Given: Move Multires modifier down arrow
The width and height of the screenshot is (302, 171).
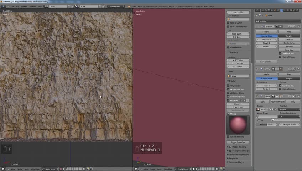Looking at the screenshot, I should (294, 26).
